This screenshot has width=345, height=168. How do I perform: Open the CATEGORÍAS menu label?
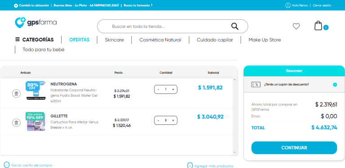38,40
